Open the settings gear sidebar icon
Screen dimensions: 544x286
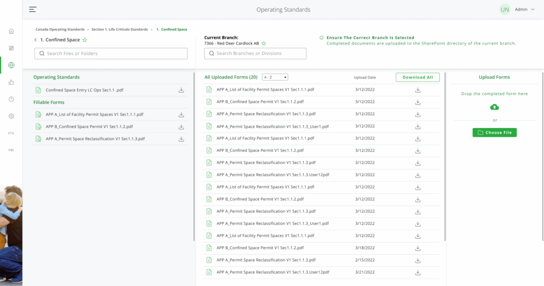click(11, 116)
